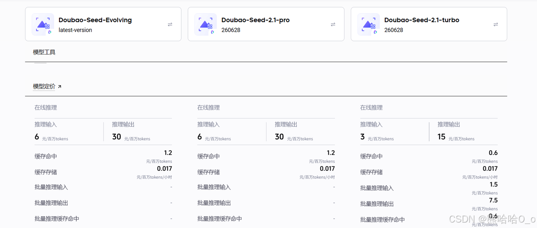Click the Doubao-Seed-2.1-pro model logo icon

(x=206, y=24)
